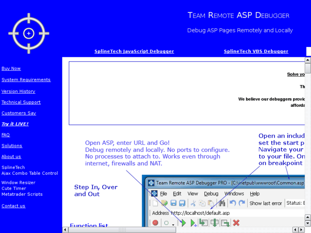Click the debugger title bar app icon
This screenshot has width=311, height=233.
point(151,183)
